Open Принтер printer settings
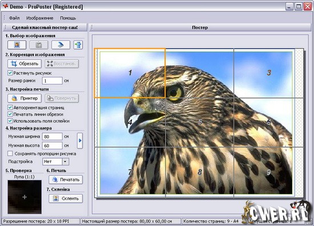Image resolution: width=314 pixels, height=226 pixels. pyautogui.click(x=25, y=98)
